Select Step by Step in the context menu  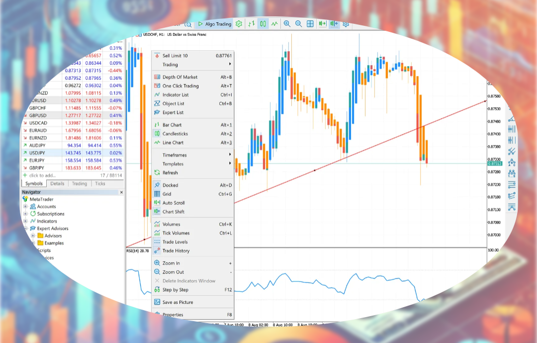pyautogui.click(x=192, y=290)
